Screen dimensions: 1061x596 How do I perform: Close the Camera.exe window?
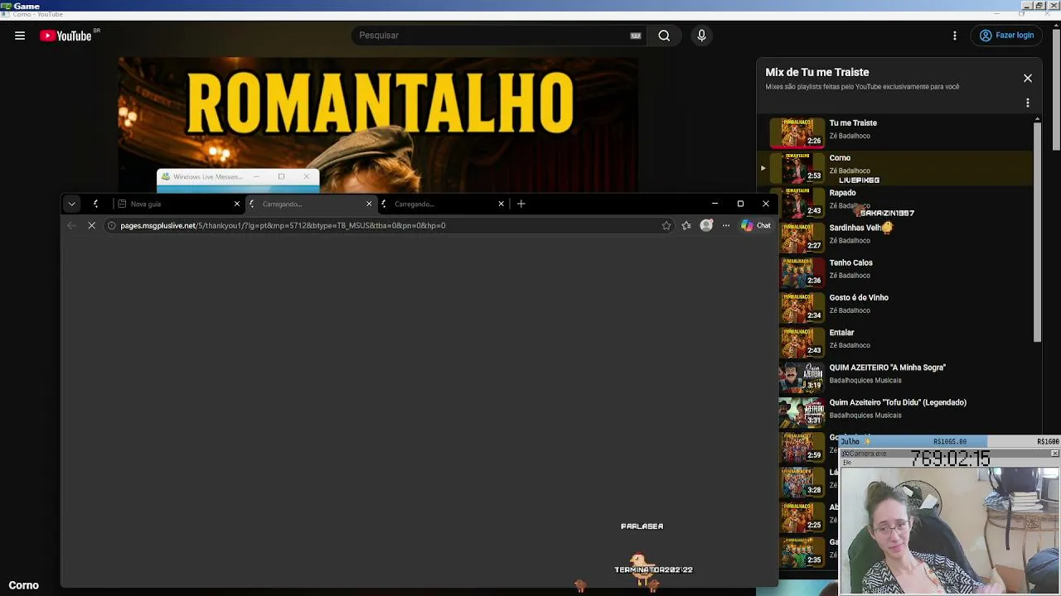(1054, 454)
